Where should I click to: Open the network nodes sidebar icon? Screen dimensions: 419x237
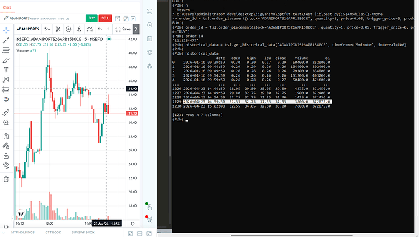tap(149, 66)
